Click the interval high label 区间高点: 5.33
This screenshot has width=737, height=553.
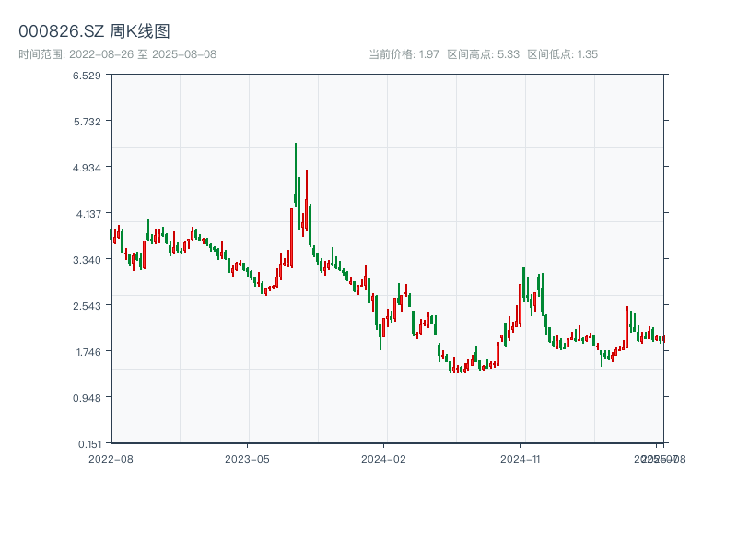tap(483, 54)
